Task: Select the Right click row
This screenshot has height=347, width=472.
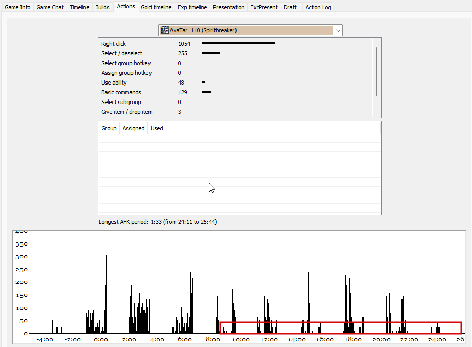Action: point(235,44)
